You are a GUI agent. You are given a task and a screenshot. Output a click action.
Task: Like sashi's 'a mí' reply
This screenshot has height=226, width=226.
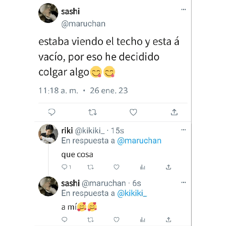pyautogui.click(x=117, y=220)
